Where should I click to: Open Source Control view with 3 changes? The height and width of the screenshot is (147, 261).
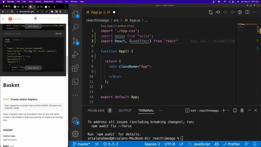pyautogui.click(x=75, y=41)
